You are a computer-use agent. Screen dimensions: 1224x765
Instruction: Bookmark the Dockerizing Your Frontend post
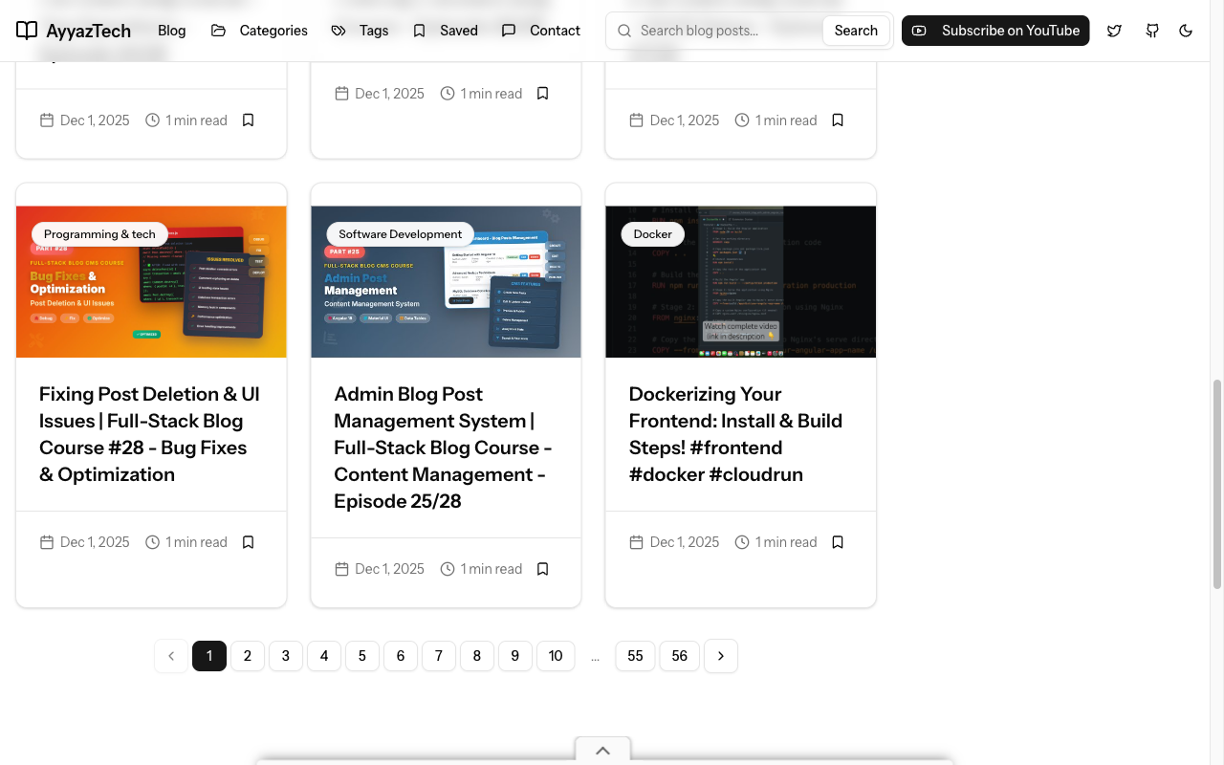click(838, 542)
